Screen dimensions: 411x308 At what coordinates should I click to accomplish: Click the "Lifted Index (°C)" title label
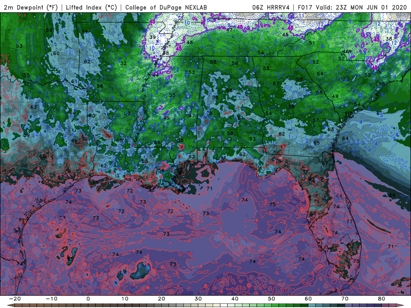91,7
